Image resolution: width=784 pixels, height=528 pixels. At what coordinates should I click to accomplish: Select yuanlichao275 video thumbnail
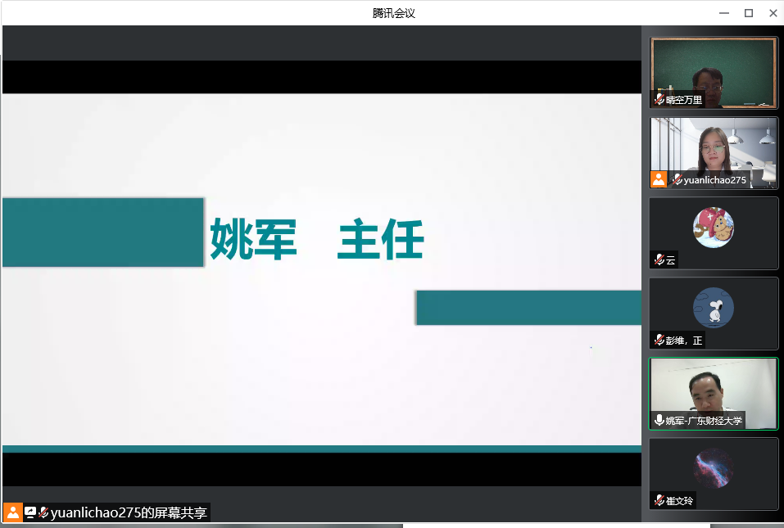(714, 153)
